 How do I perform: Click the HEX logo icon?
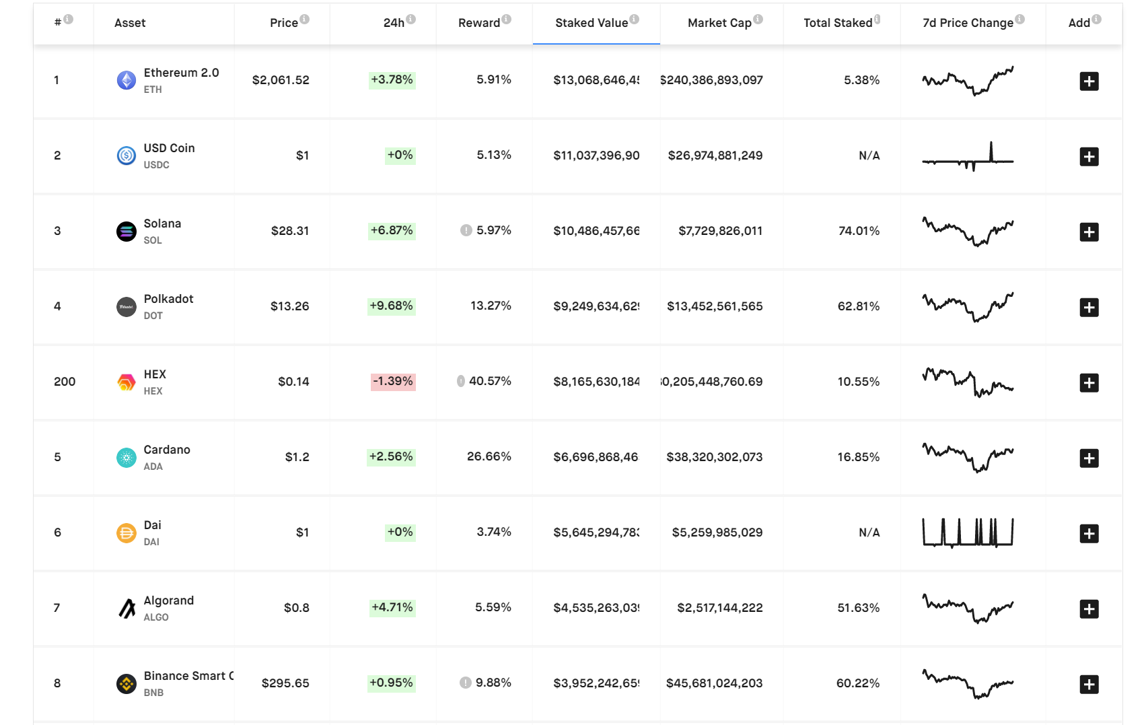(127, 382)
